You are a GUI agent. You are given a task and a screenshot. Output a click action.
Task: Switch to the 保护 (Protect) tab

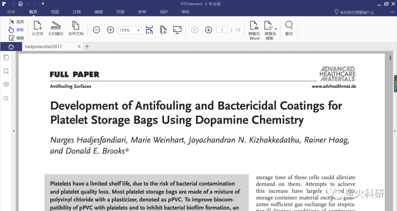164,12
